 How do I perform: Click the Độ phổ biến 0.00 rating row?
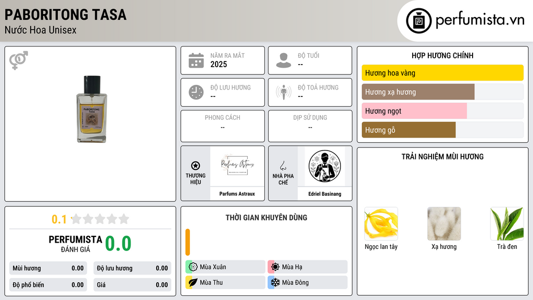48,285
